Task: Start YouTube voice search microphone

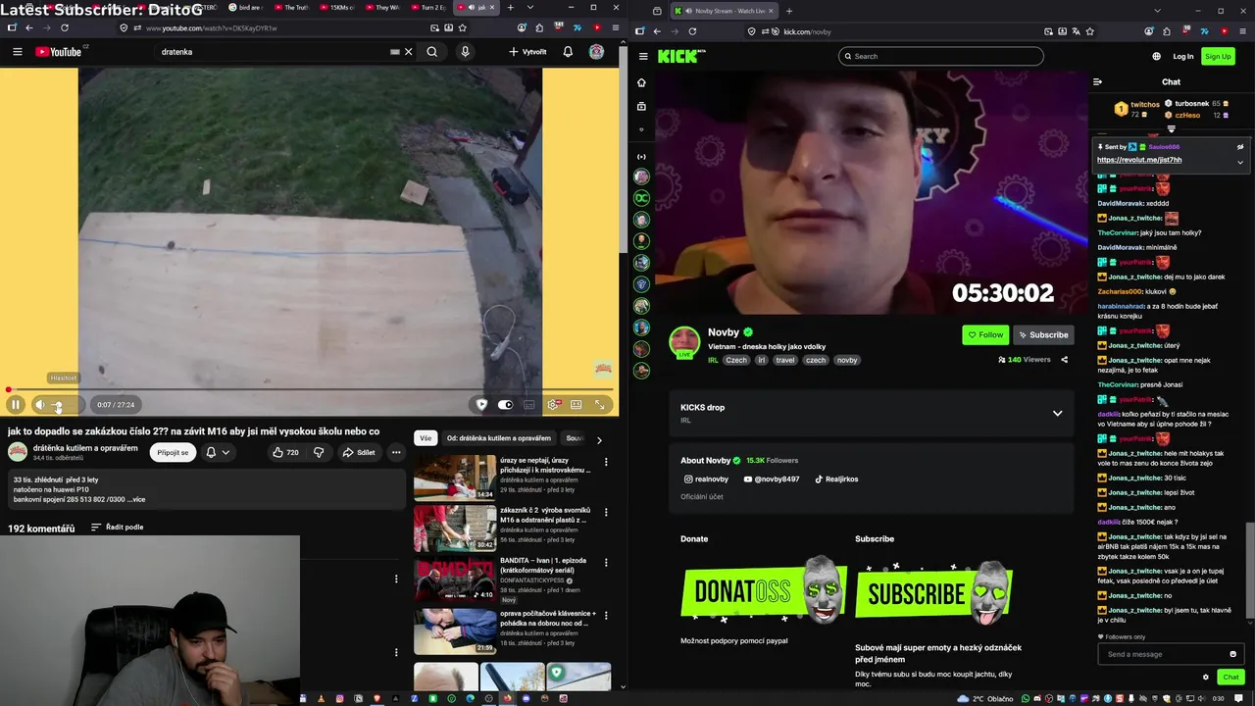Action: pos(465,51)
